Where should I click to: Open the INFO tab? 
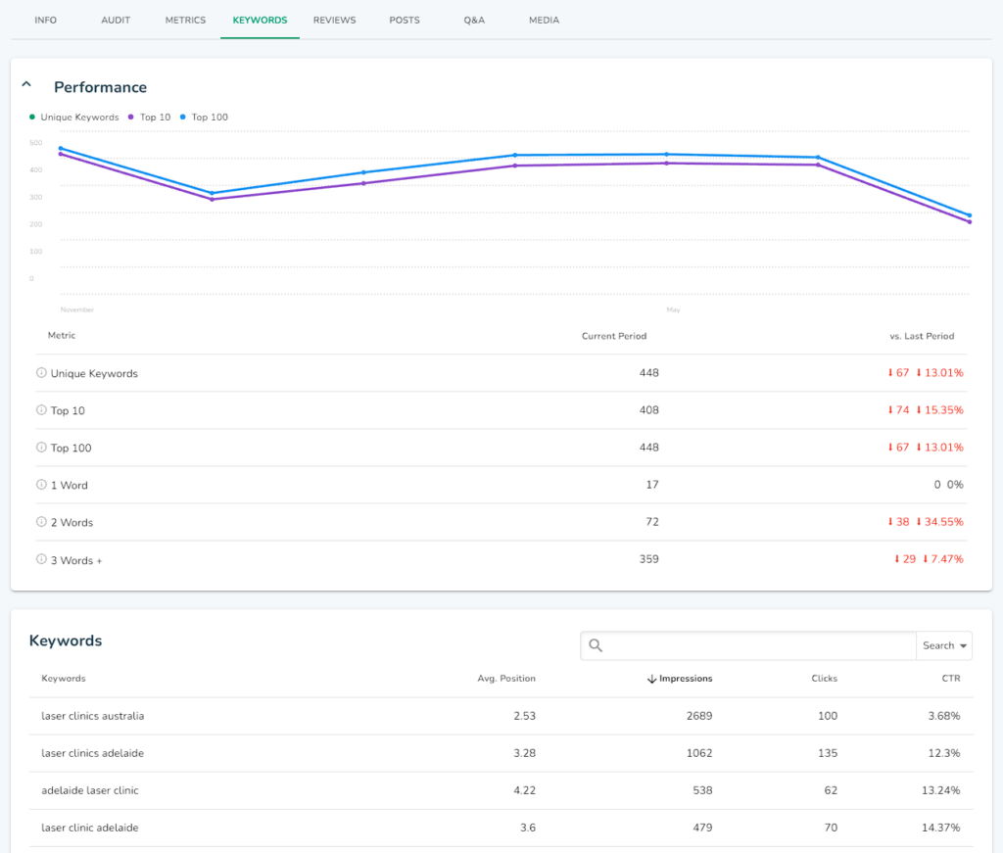pos(45,20)
